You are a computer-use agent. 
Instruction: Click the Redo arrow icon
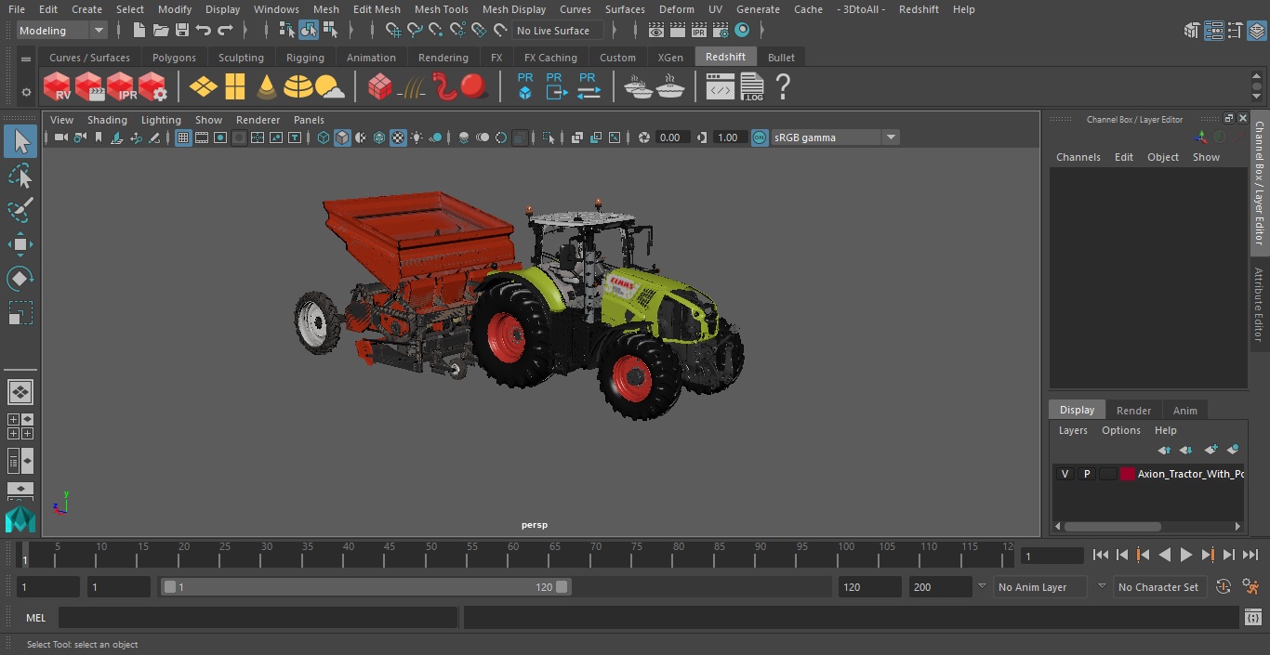click(225, 31)
